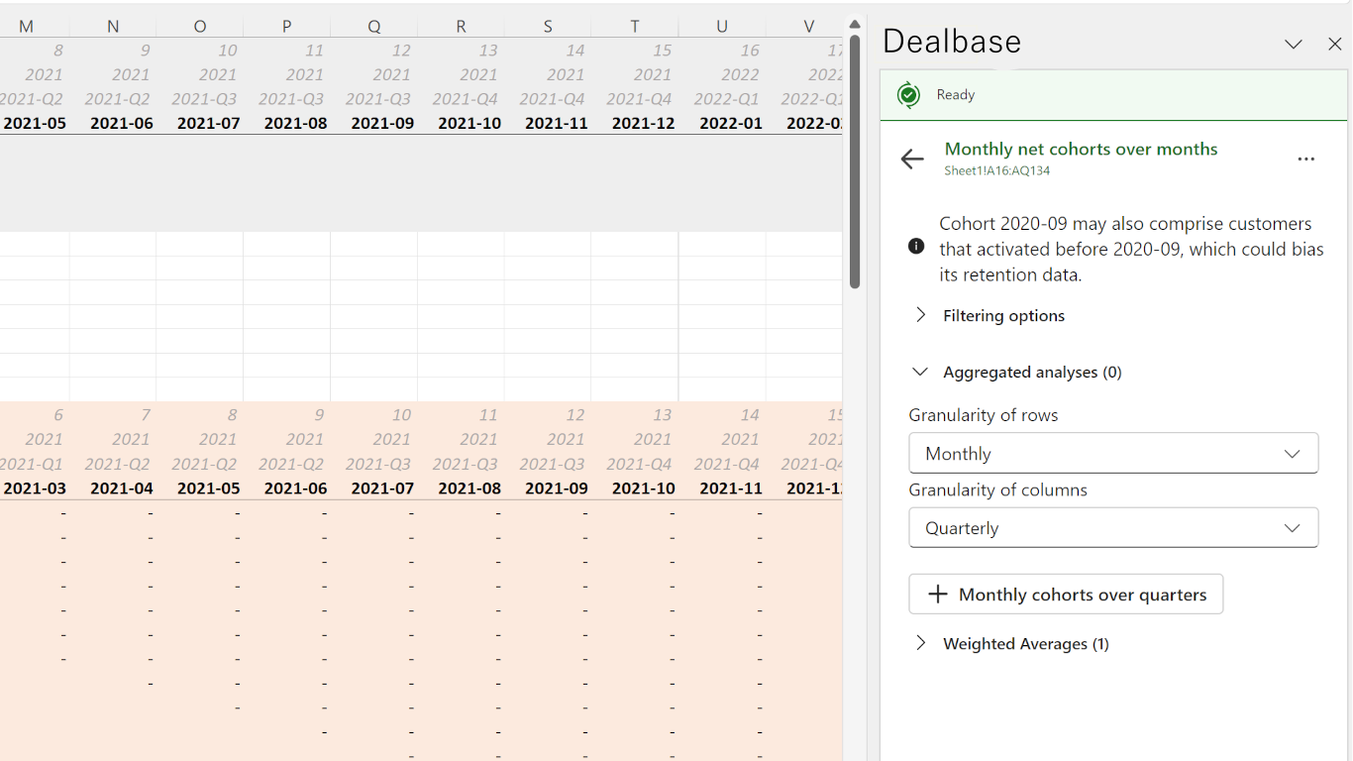Click the green Ready status icon
Image resolution: width=1353 pixels, height=761 pixels.
click(x=908, y=95)
